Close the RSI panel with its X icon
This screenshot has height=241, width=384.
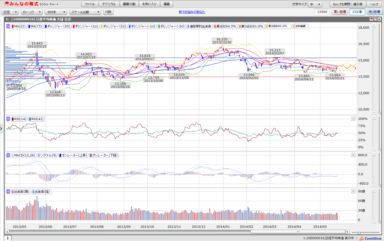point(353,119)
